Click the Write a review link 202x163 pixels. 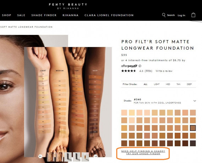[x=164, y=71]
